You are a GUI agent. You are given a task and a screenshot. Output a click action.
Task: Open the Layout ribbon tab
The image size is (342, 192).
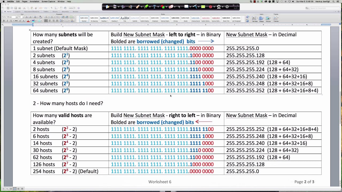click(18, 11)
